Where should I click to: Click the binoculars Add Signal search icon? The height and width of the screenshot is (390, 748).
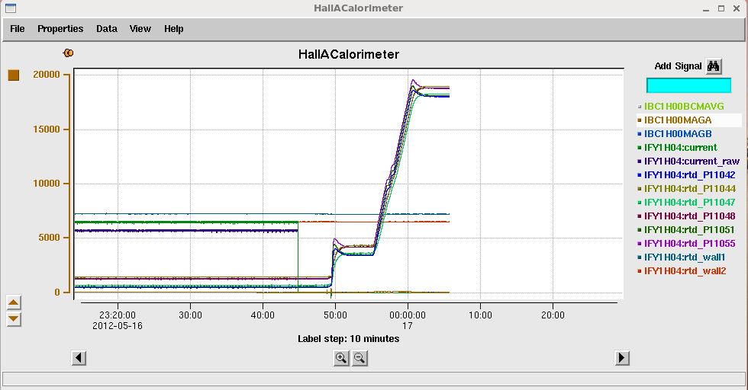(x=713, y=66)
